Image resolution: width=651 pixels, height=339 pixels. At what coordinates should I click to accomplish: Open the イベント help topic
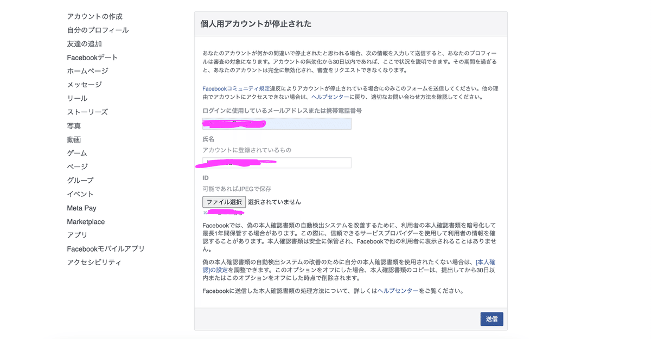coord(80,194)
